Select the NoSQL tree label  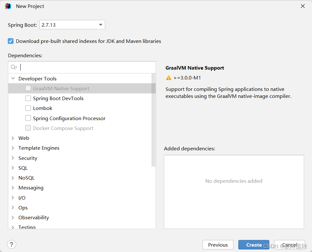tap(26, 178)
